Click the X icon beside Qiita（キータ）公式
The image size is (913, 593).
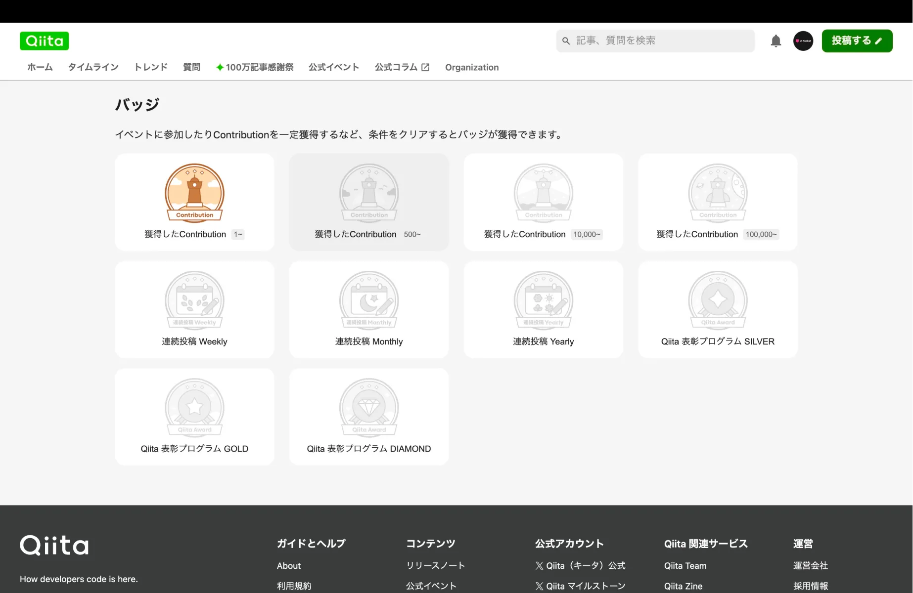[x=539, y=565]
